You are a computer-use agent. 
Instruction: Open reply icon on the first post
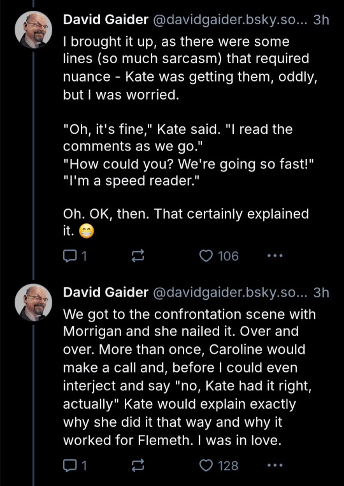pos(68,256)
